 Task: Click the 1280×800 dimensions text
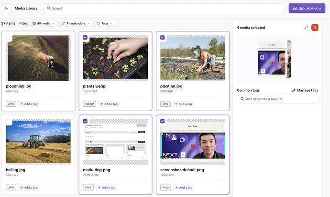coord(167,175)
